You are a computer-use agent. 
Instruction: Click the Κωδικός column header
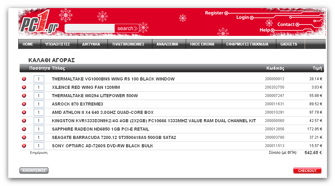(x=275, y=68)
